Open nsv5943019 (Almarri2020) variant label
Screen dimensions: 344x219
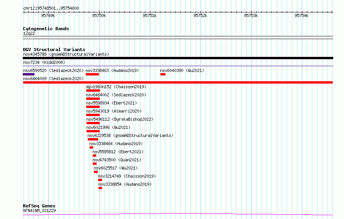coord(114,111)
